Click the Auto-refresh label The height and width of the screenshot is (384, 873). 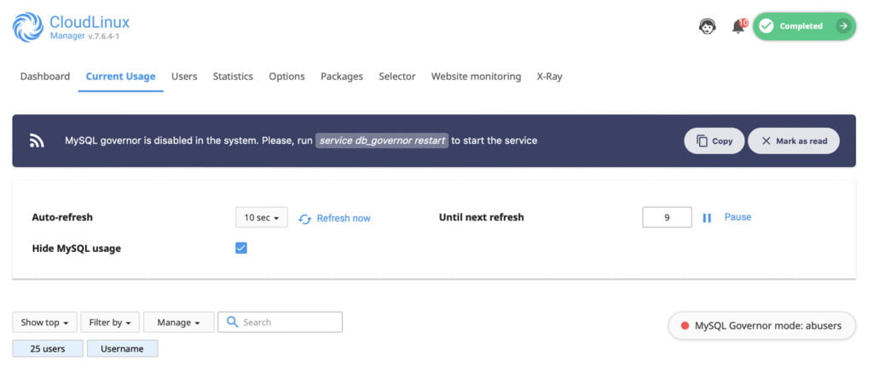tap(62, 217)
